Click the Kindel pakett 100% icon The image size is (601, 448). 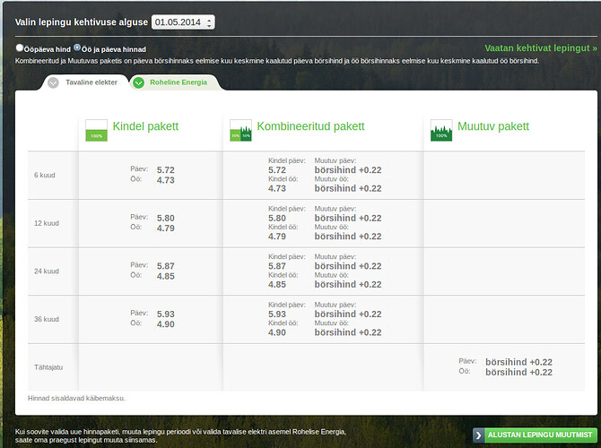[96, 130]
